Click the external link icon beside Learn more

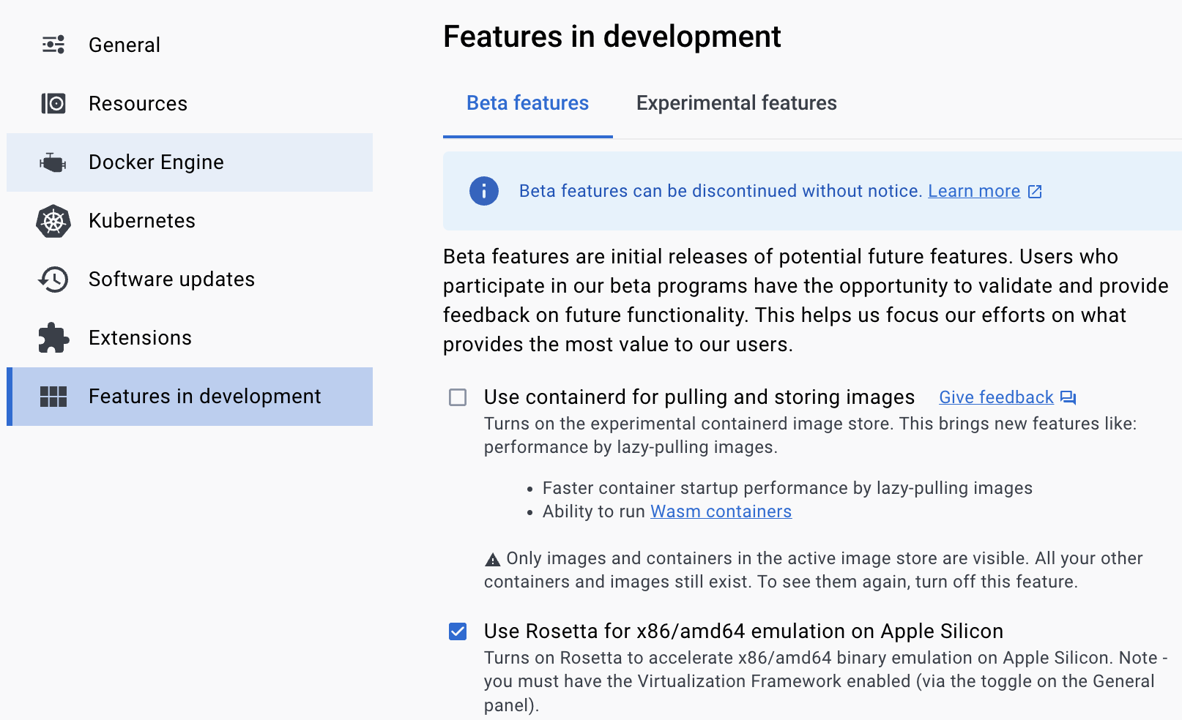[1035, 192]
